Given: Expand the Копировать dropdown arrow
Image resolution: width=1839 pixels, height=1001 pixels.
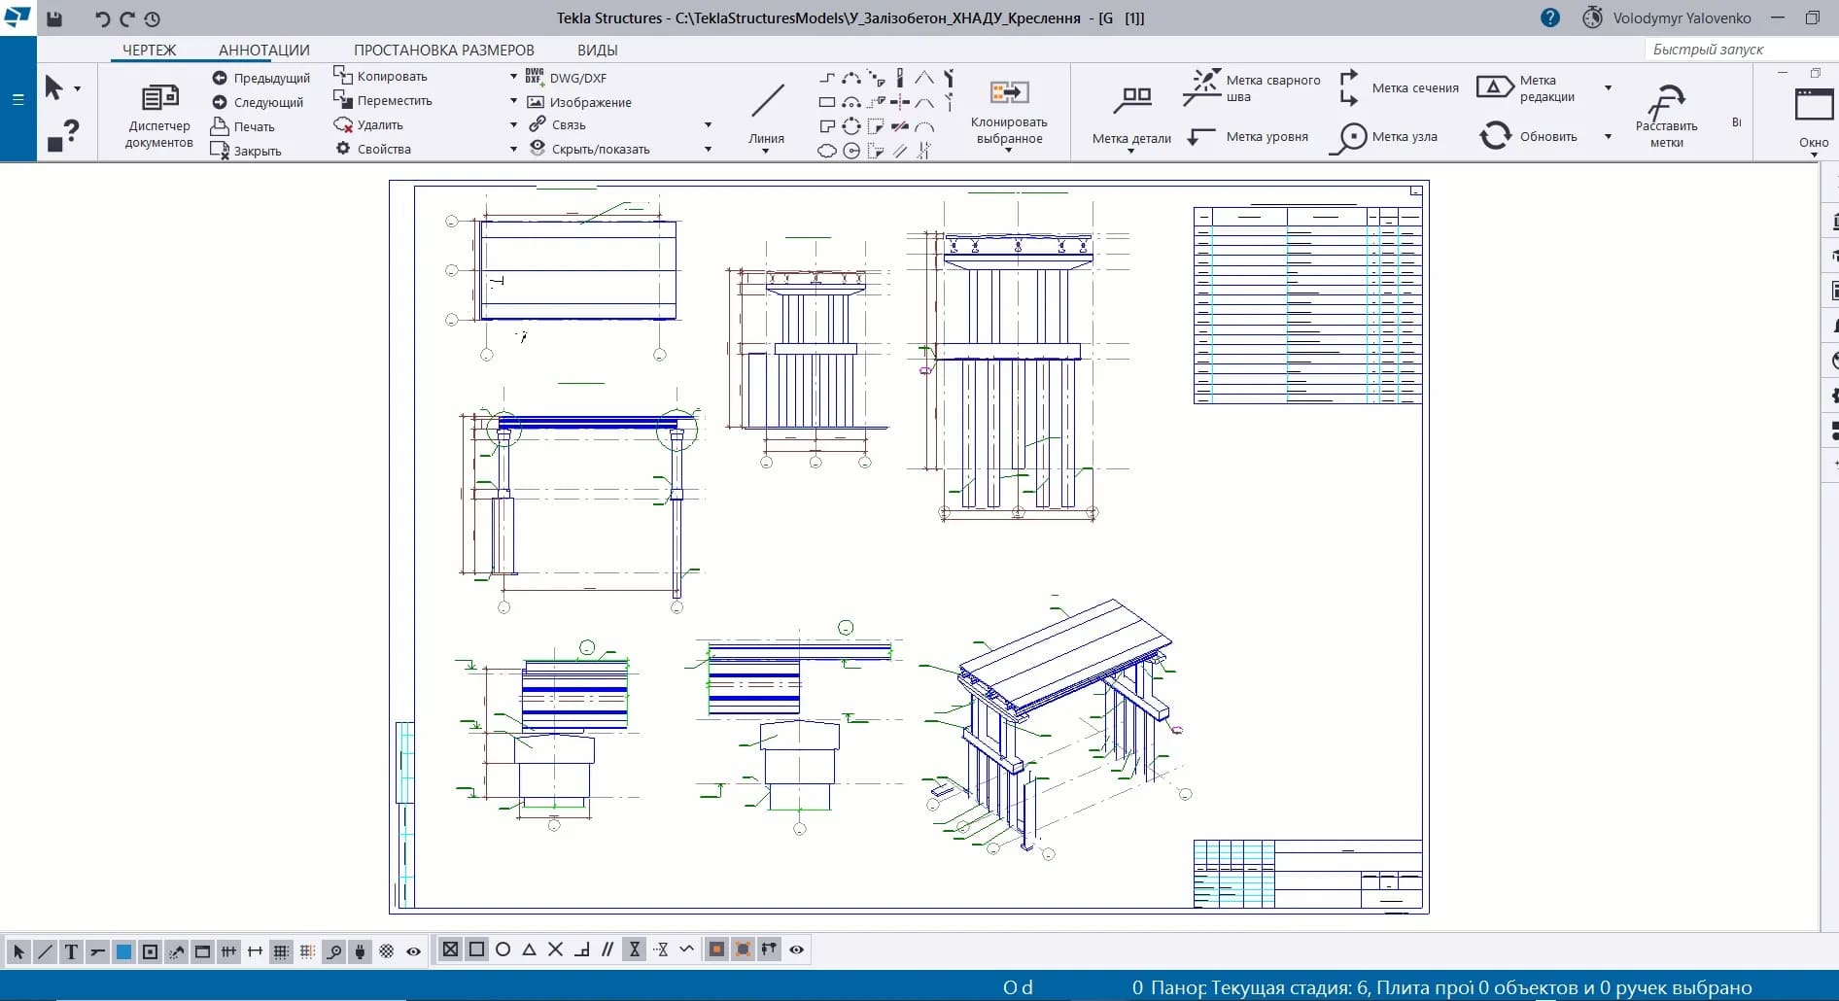Looking at the screenshot, I should 513,76.
